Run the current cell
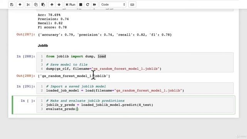 tap(71, 5)
